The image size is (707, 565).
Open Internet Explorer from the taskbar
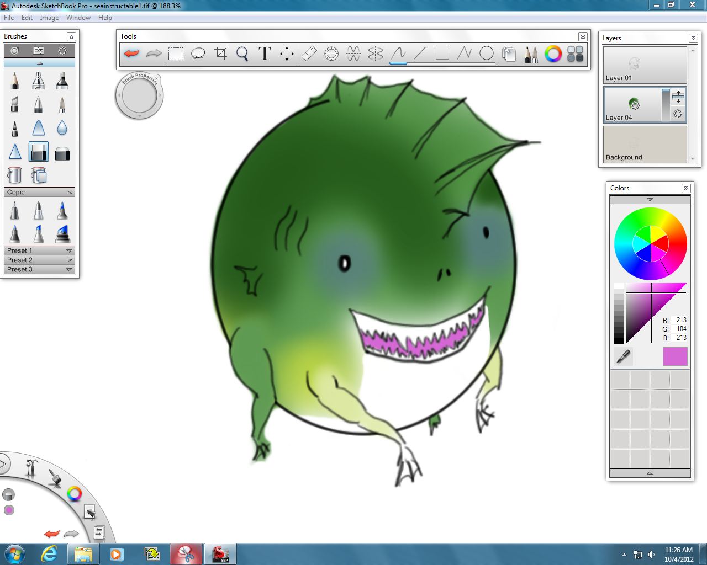(49, 554)
